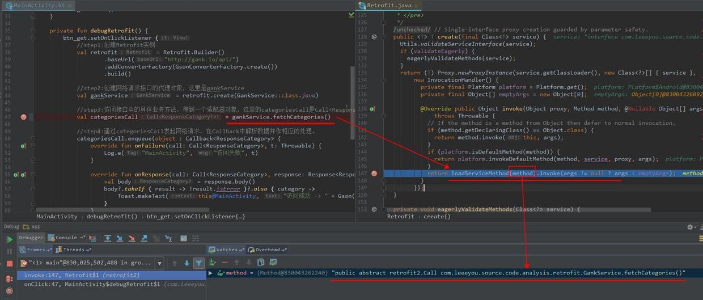The height and width of the screenshot is (300, 703).
Task: Toggle the frames filter funnel button
Action: pos(199,263)
